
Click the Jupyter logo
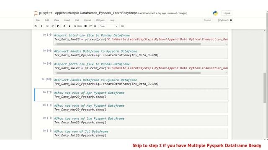(x=43, y=13)
